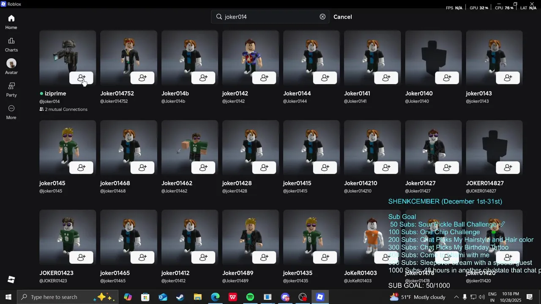The image size is (541, 304).
Task: Add Joker01489 as a connection
Action: pos(264,258)
